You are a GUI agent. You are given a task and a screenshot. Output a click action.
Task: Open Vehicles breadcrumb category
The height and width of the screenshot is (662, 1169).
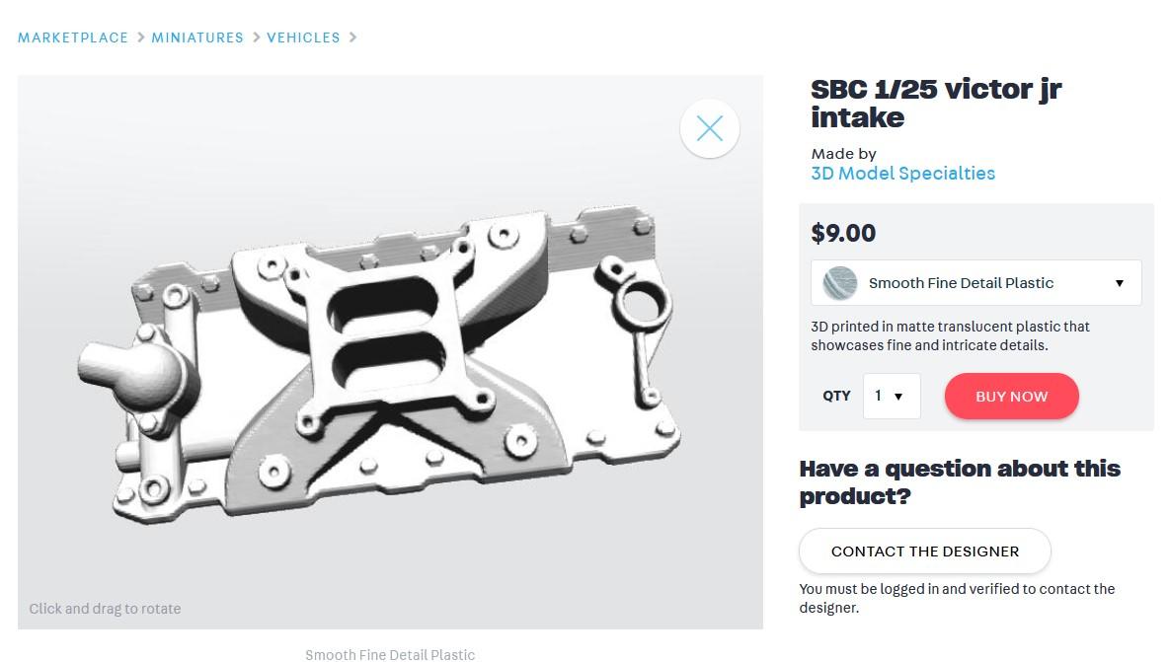[x=303, y=37]
